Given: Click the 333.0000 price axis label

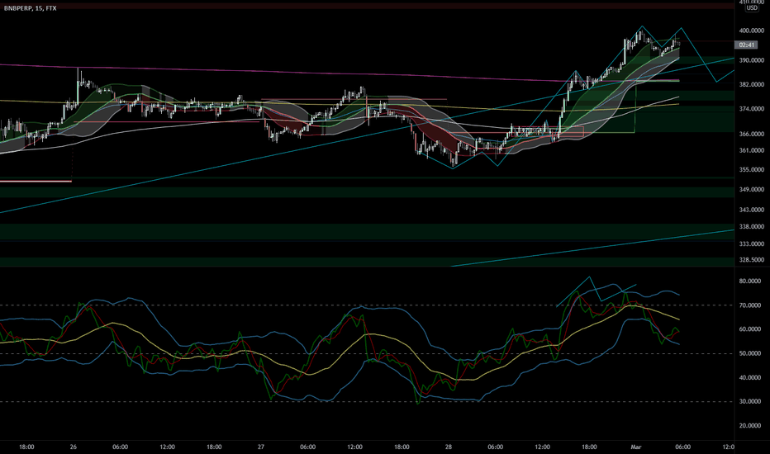Looking at the screenshot, I should [x=751, y=244].
